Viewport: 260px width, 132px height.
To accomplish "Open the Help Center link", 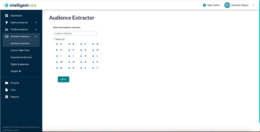I will pos(213,5).
